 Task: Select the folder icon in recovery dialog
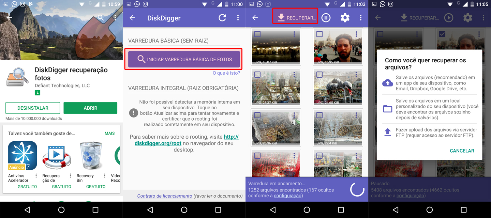tap(388, 109)
